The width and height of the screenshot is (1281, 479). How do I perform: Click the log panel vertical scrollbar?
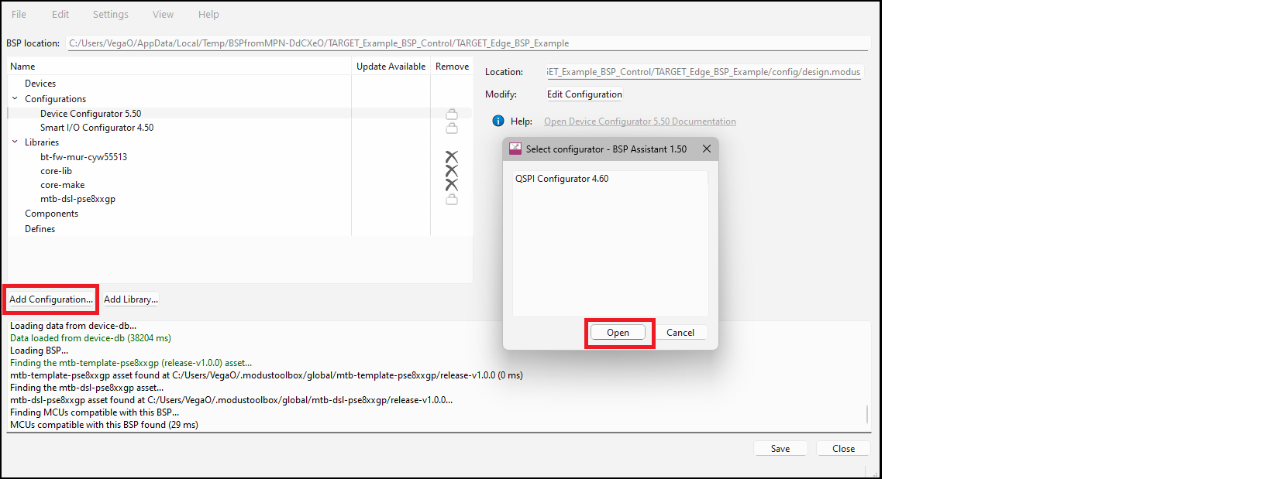tap(866, 414)
